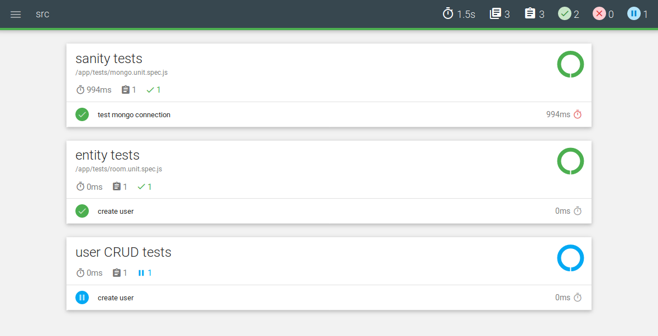Click the pending tests blue pause icon in header
Image resolution: width=658 pixels, height=336 pixels.
[634, 14]
